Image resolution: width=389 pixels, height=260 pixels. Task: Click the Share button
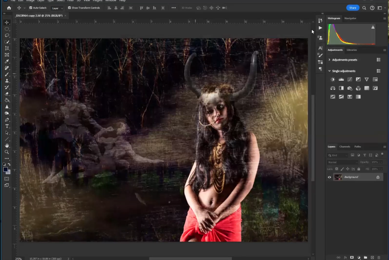tap(352, 8)
